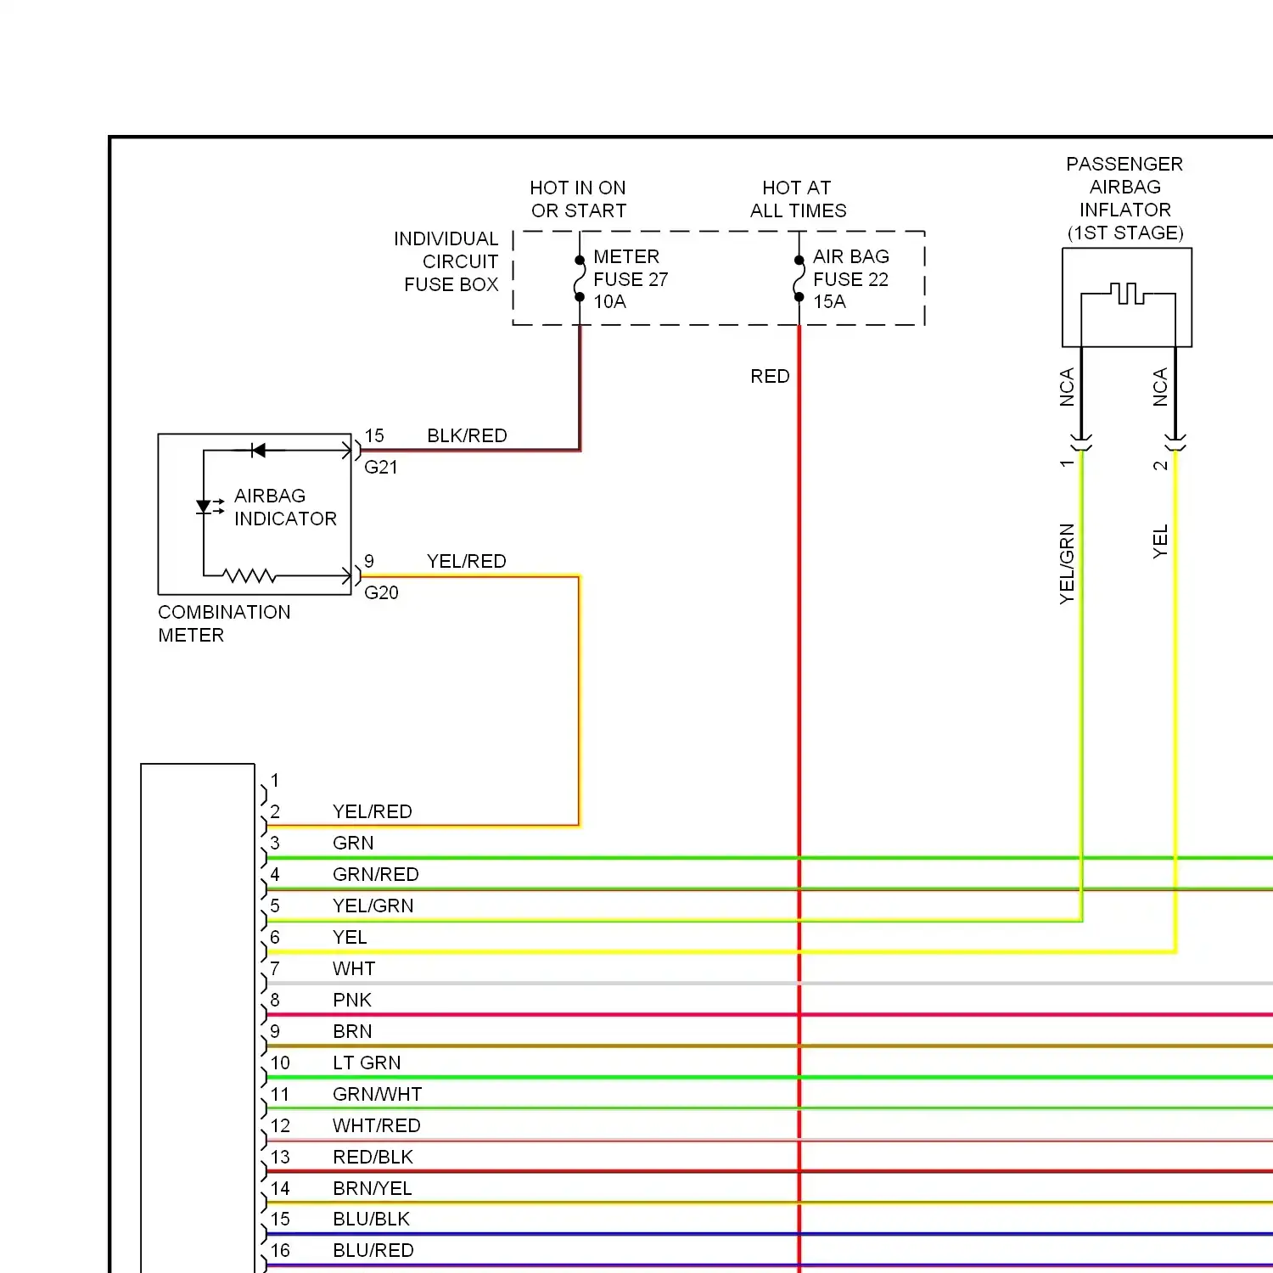Select the HOT IN ON OR START text
This screenshot has width=1273, height=1273.
578,199
